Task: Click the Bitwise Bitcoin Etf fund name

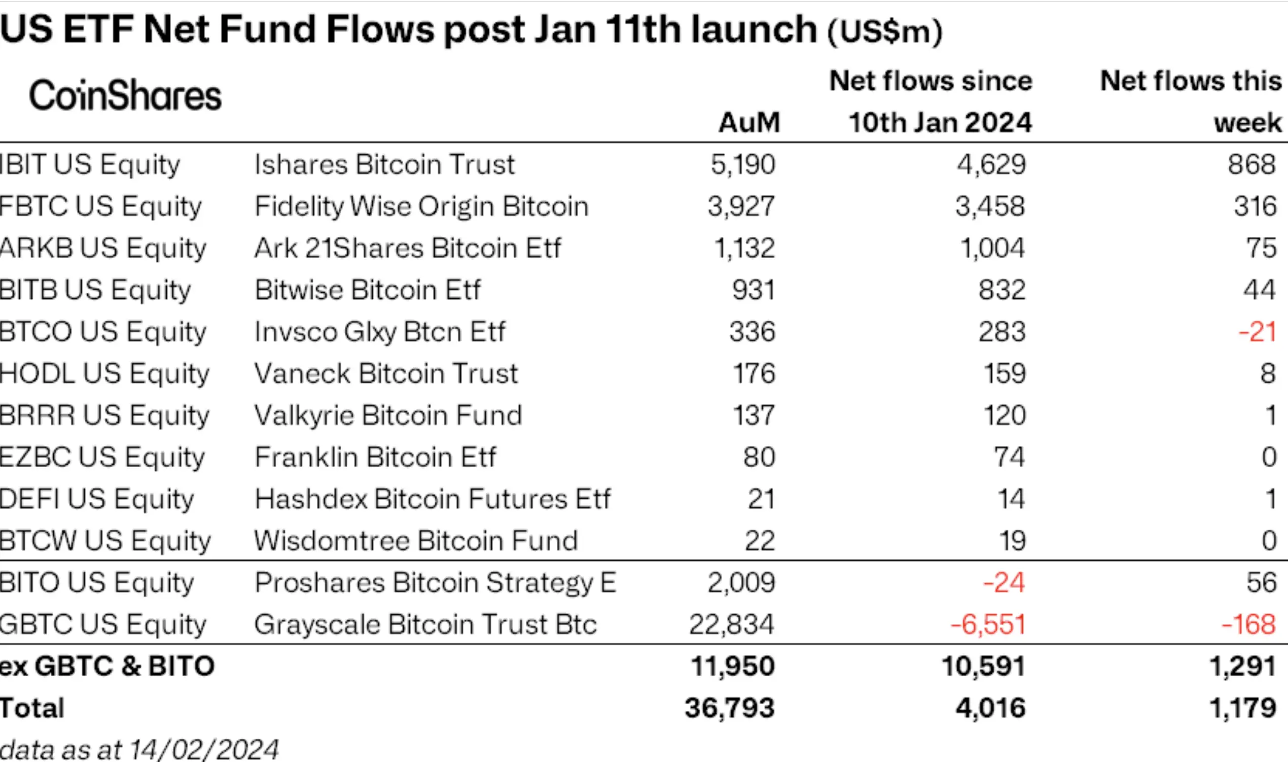Action: coord(368,290)
